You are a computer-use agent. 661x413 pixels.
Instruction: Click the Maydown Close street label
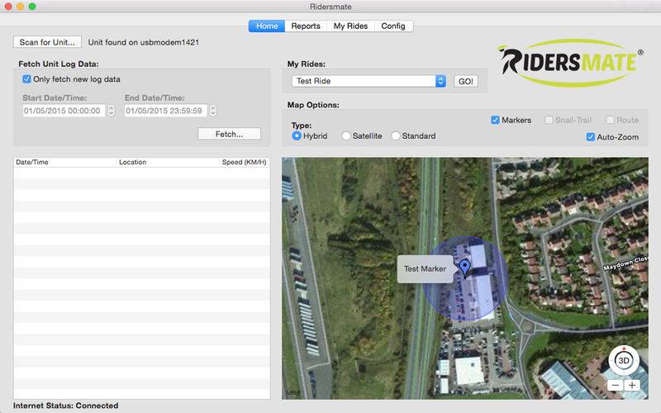pos(625,263)
